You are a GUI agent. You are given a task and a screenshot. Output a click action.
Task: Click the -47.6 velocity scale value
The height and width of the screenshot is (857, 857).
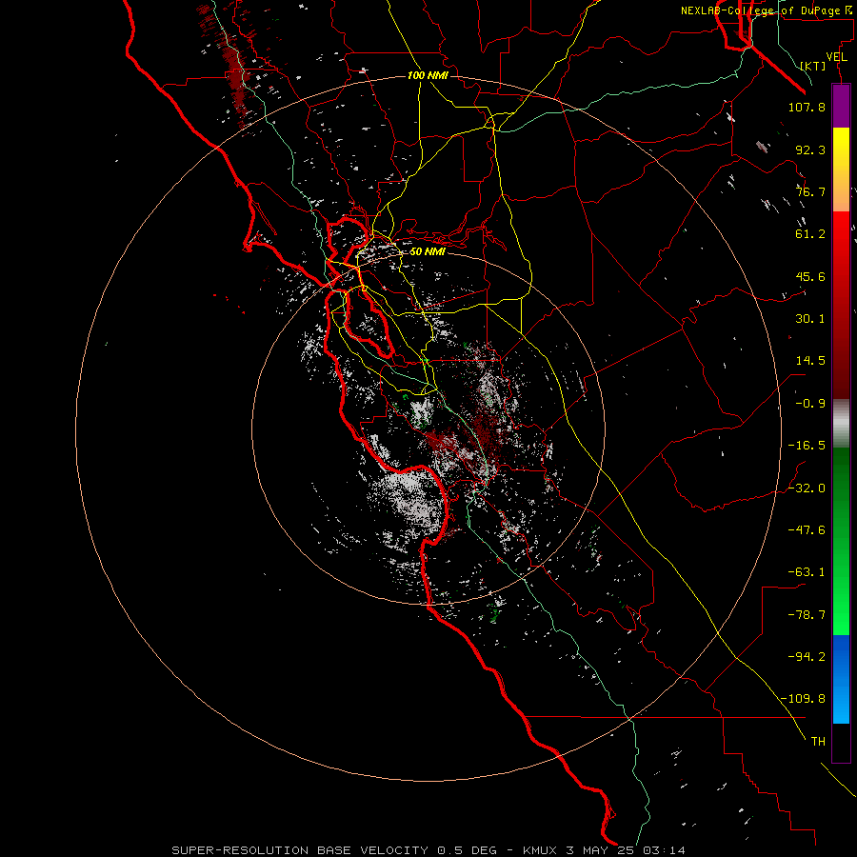(x=807, y=530)
